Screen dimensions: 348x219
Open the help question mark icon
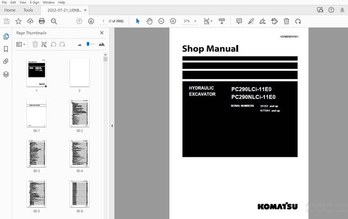pyautogui.click(x=331, y=10)
